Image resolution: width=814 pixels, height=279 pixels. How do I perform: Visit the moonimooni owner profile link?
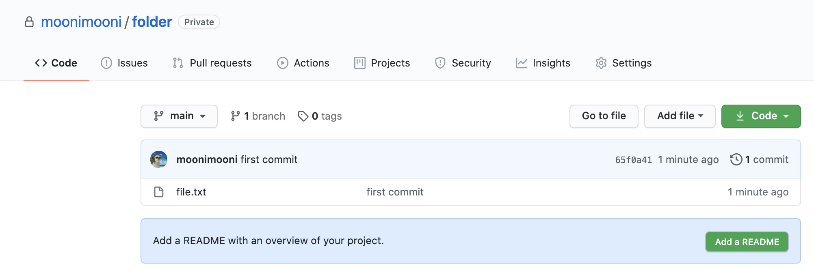[81, 22]
